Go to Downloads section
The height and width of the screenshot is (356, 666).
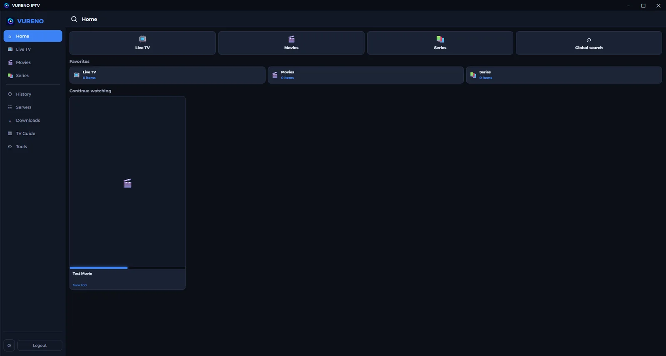(x=33, y=120)
